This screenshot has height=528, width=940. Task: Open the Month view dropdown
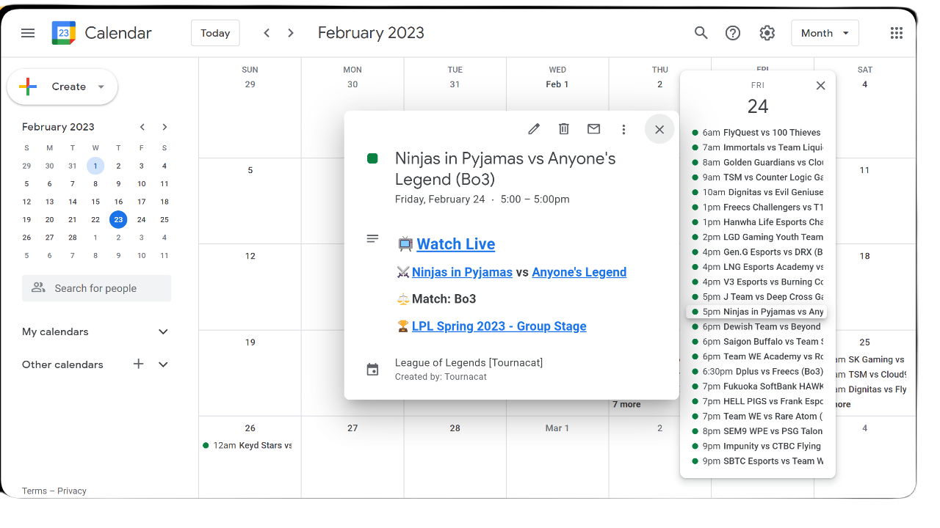pyautogui.click(x=825, y=32)
